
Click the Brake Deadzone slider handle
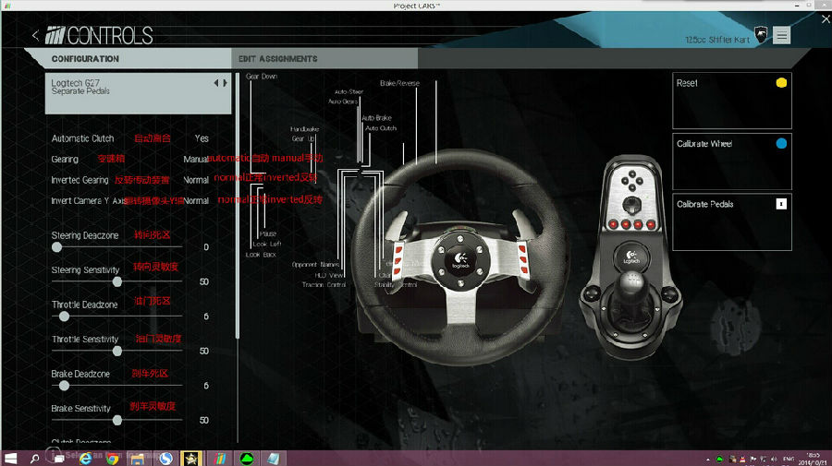click(x=64, y=386)
